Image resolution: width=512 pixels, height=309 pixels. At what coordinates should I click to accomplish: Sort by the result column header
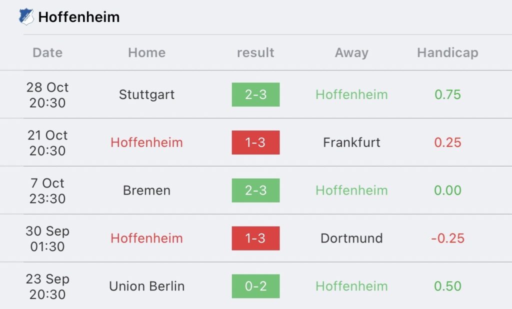click(255, 52)
